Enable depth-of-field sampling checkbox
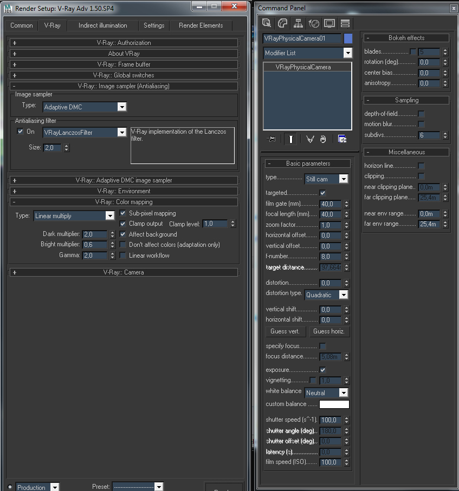Viewport: 459px width, 491px height. tap(422, 114)
